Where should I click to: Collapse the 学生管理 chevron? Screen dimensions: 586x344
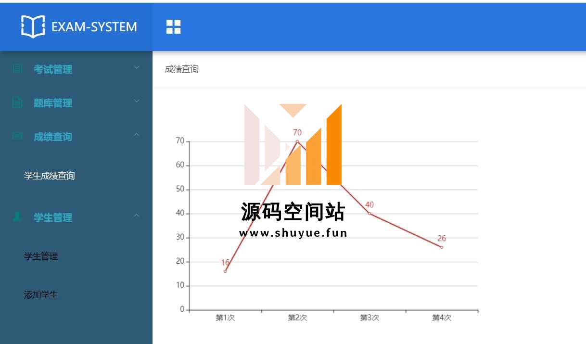pyautogui.click(x=137, y=216)
